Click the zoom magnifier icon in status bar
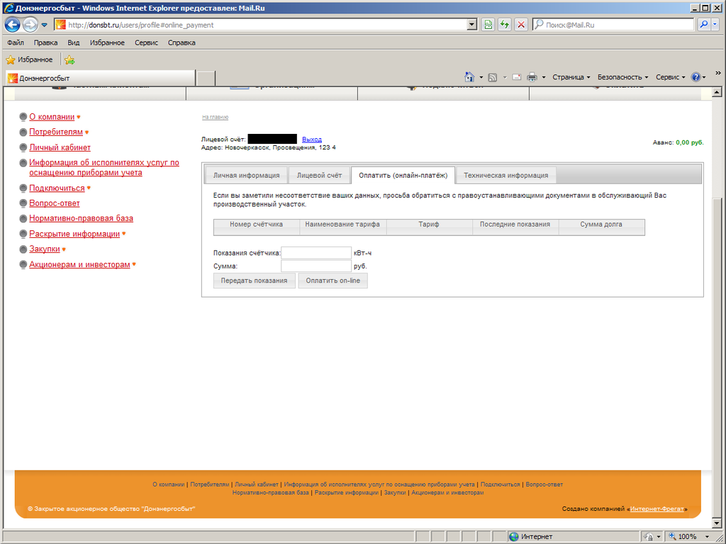 coord(672,537)
